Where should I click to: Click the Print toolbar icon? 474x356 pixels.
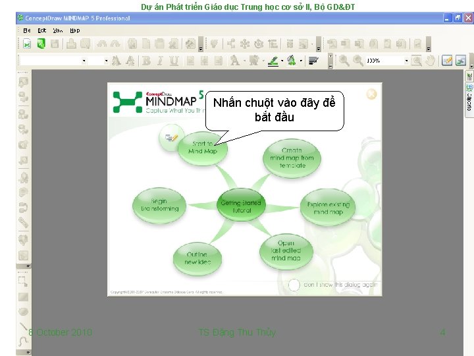tap(71, 44)
